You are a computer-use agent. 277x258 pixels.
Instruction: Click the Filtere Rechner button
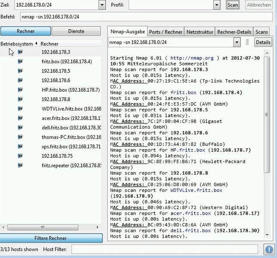51,238
